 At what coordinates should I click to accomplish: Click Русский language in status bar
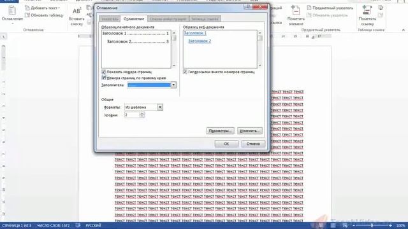[x=93, y=226]
